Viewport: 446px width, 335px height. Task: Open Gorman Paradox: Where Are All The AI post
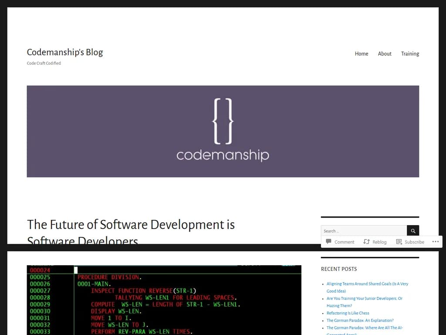click(364, 328)
